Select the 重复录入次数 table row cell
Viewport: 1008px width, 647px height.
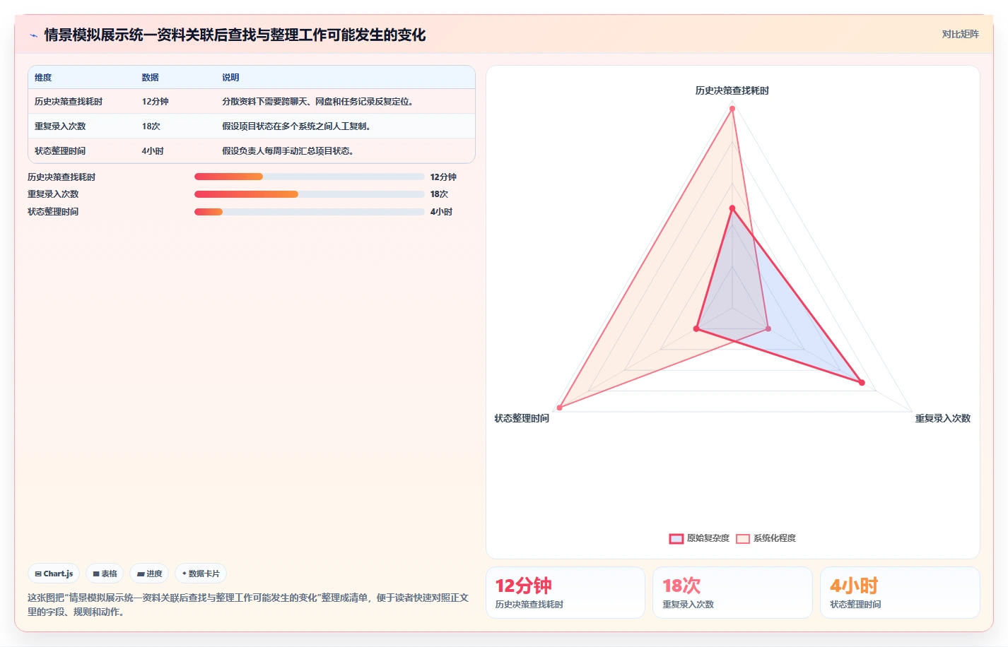60,126
